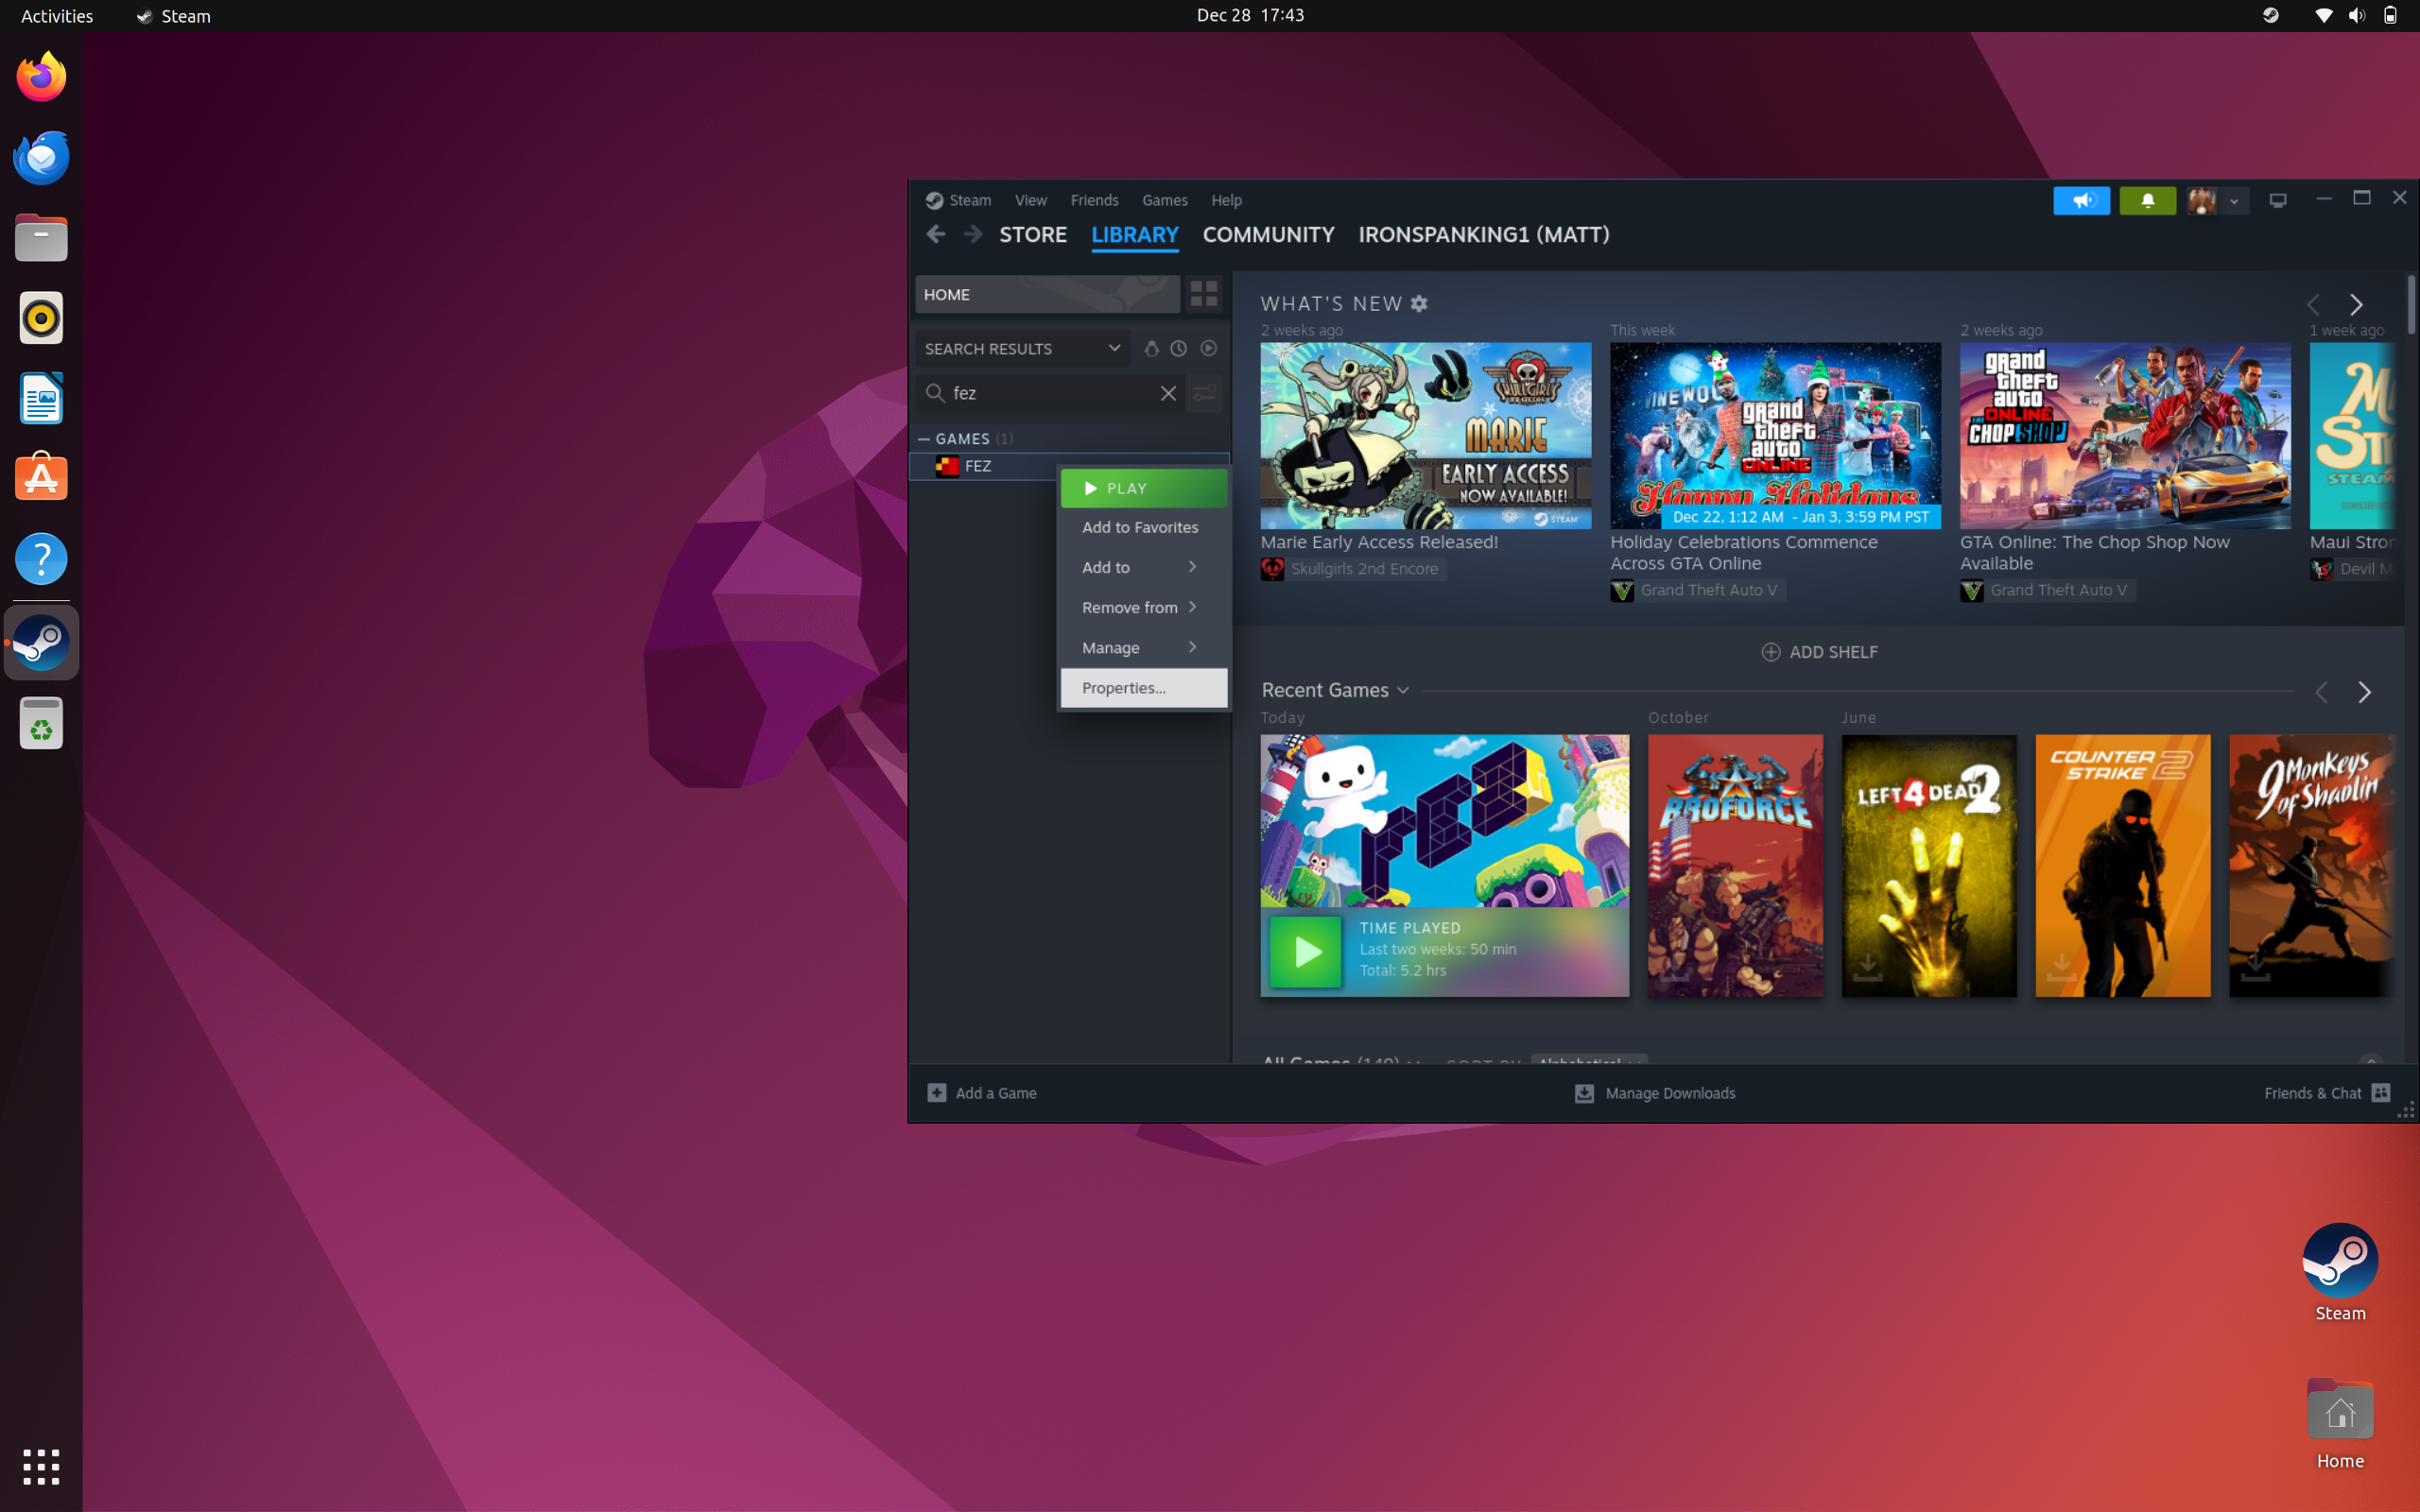Toggle the sort by recent clock filter
The height and width of the screenshot is (1512, 2420).
[1179, 348]
